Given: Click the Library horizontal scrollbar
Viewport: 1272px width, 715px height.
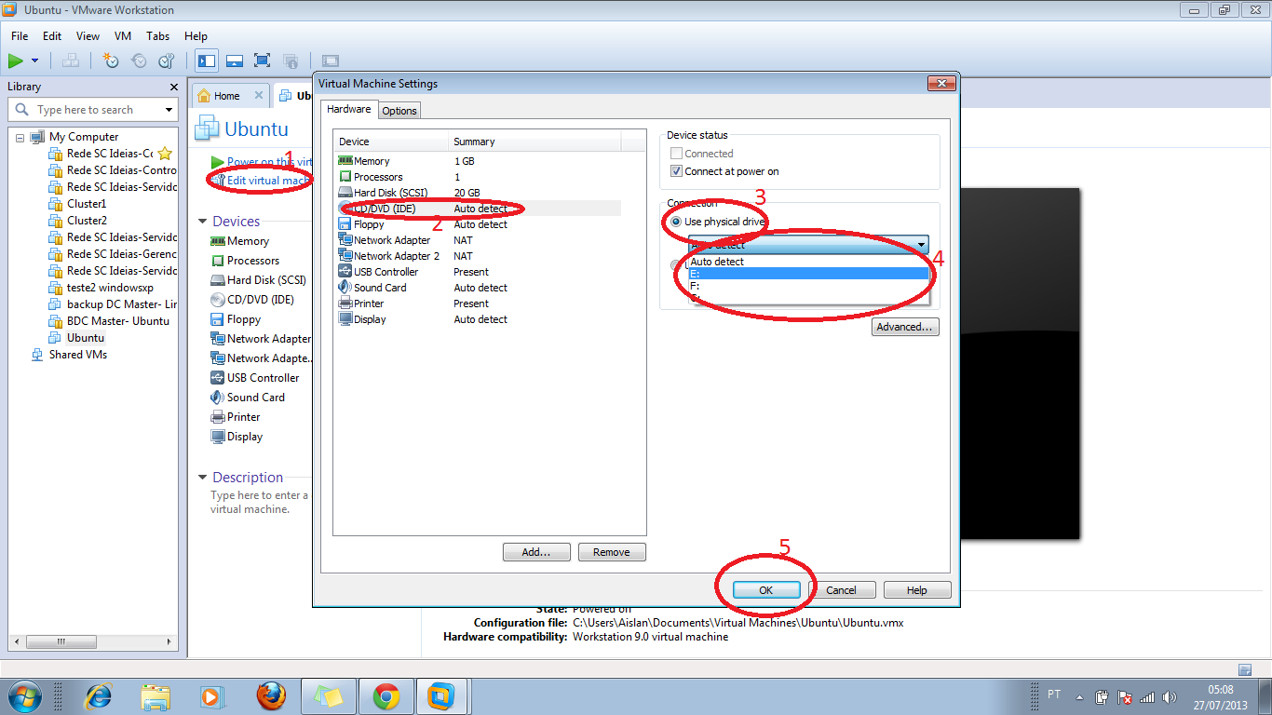Looking at the screenshot, I should (93, 642).
